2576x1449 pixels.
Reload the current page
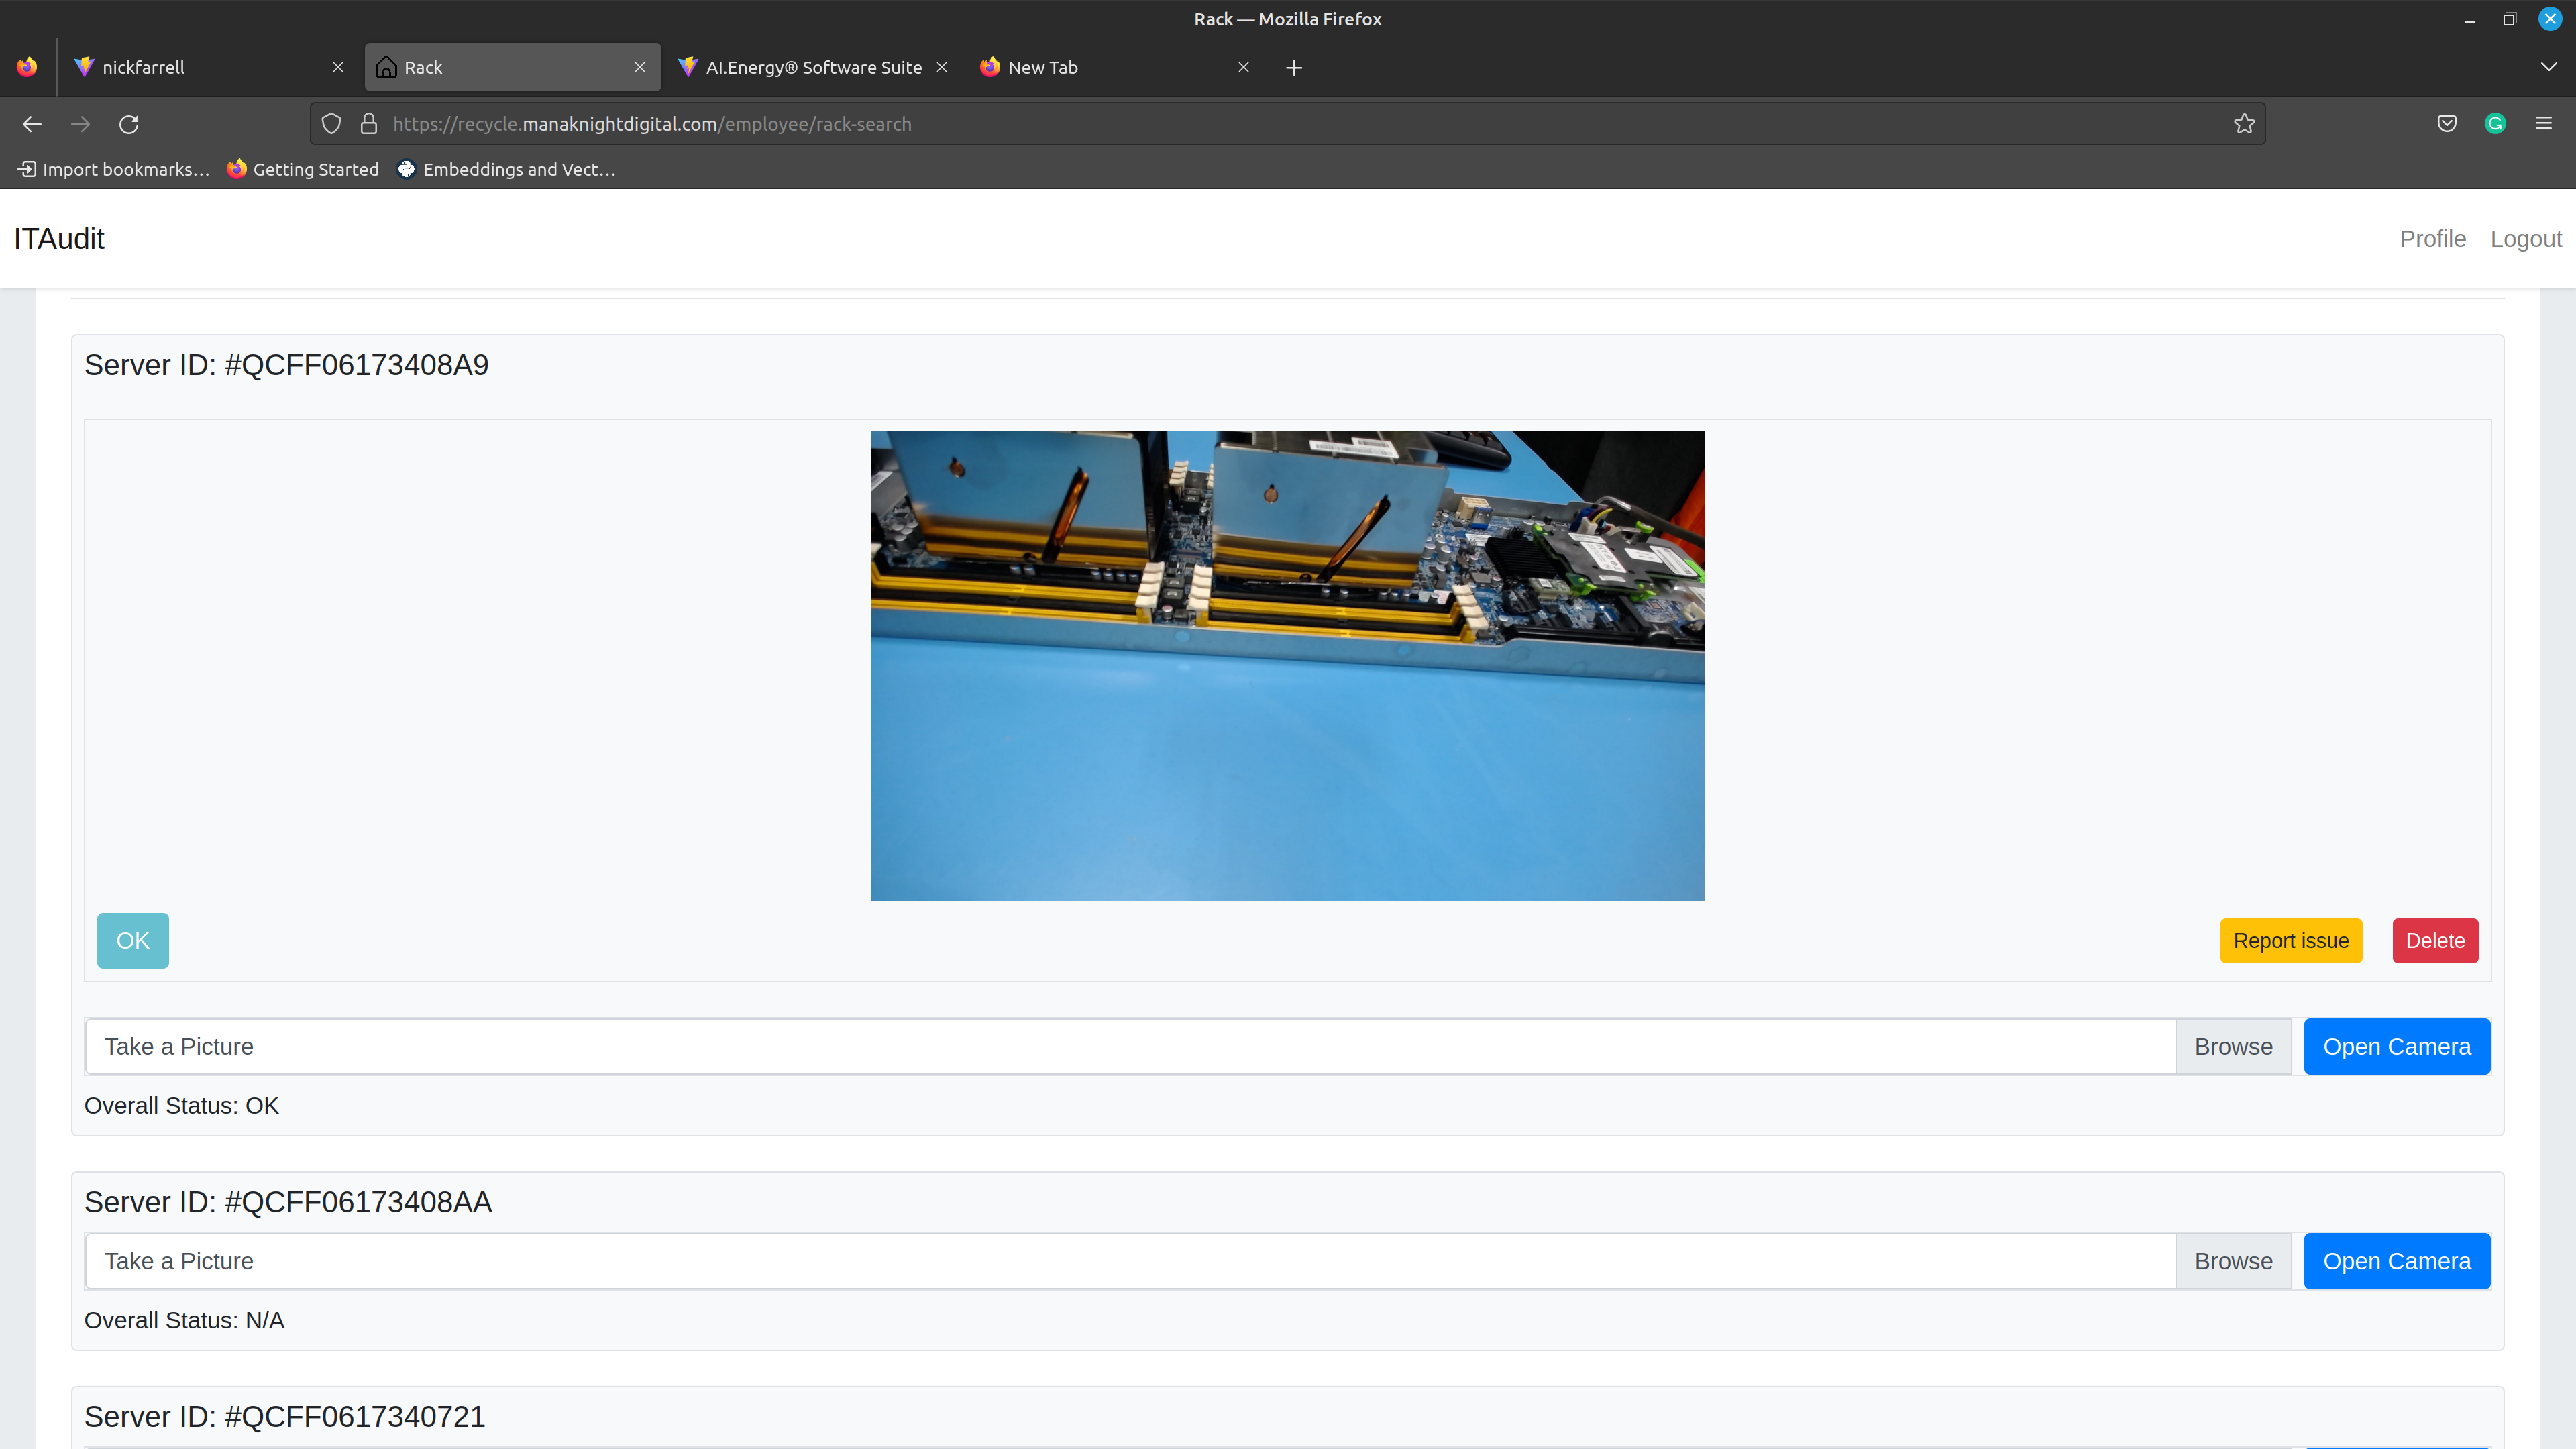129,124
